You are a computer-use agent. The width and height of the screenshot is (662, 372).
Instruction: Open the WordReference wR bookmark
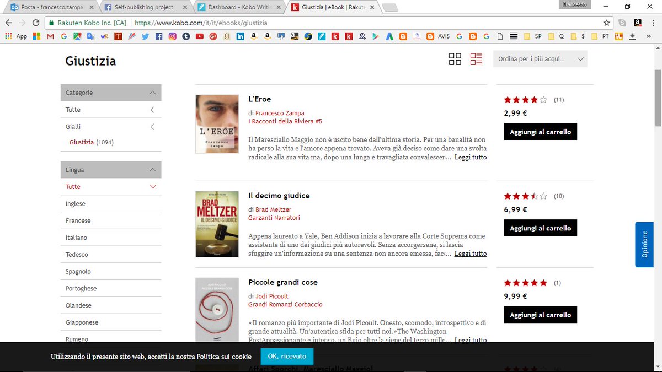(x=104, y=36)
